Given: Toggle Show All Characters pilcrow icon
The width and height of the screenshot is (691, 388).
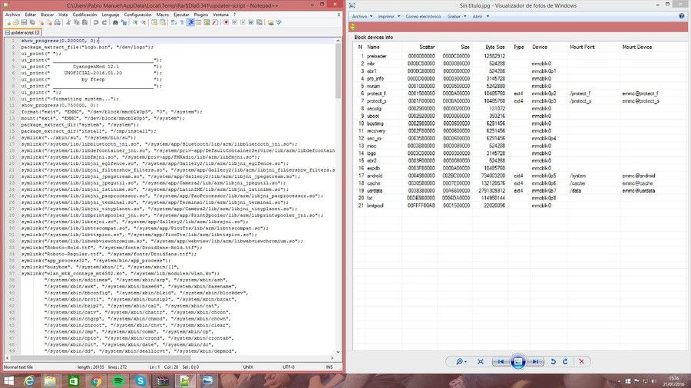Looking at the screenshot, I should pyautogui.click(x=181, y=22).
